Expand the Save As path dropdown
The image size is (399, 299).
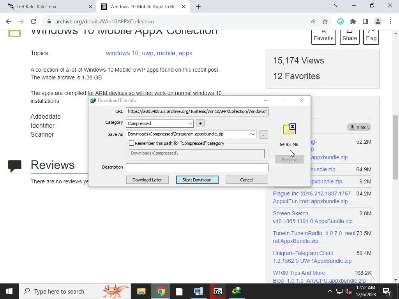(252, 134)
